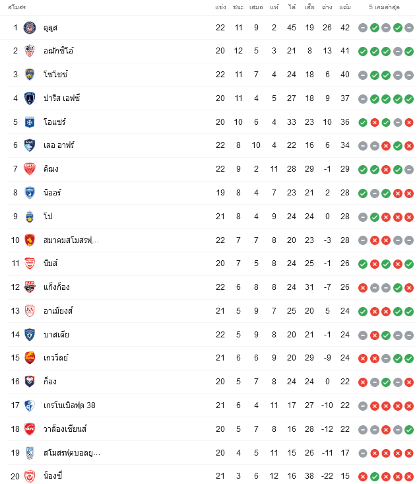Open the เกรโนเบิลฟุต 38 crest icon
The height and width of the screenshot is (484, 417).
click(30, 405)
